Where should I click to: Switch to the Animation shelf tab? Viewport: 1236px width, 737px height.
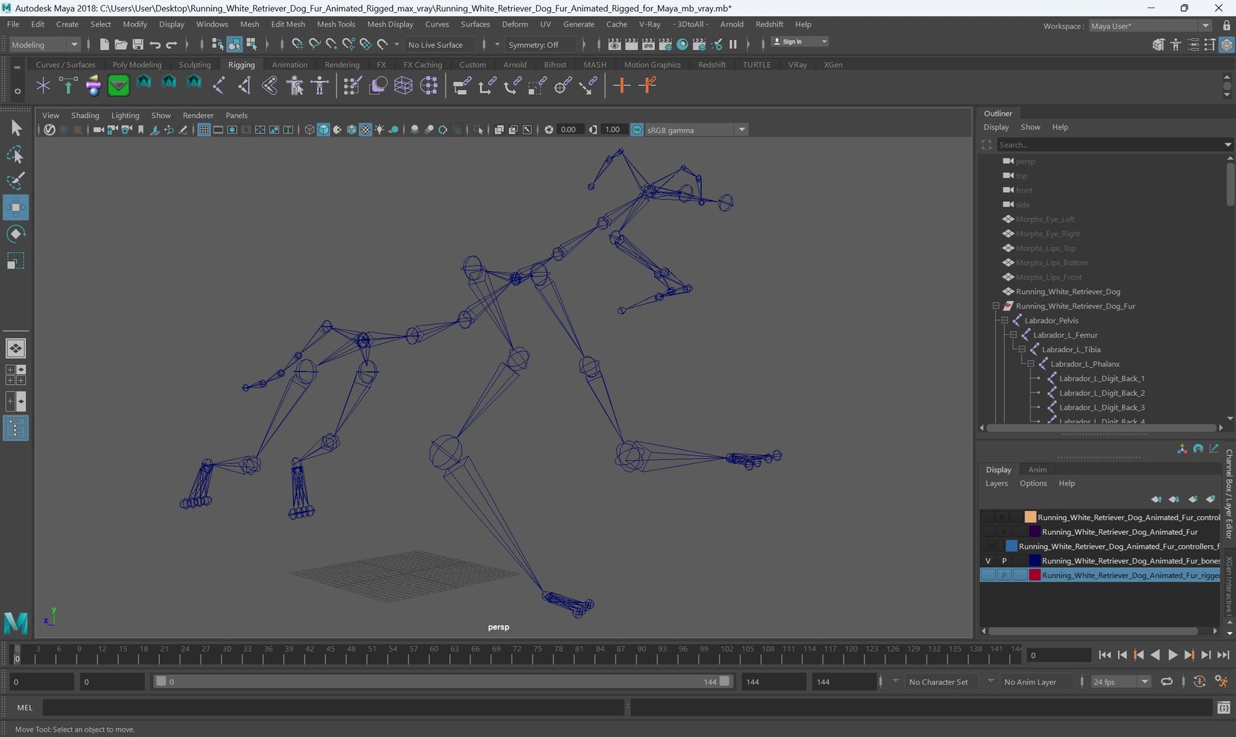pyautogui.click(x=290, y=65)
